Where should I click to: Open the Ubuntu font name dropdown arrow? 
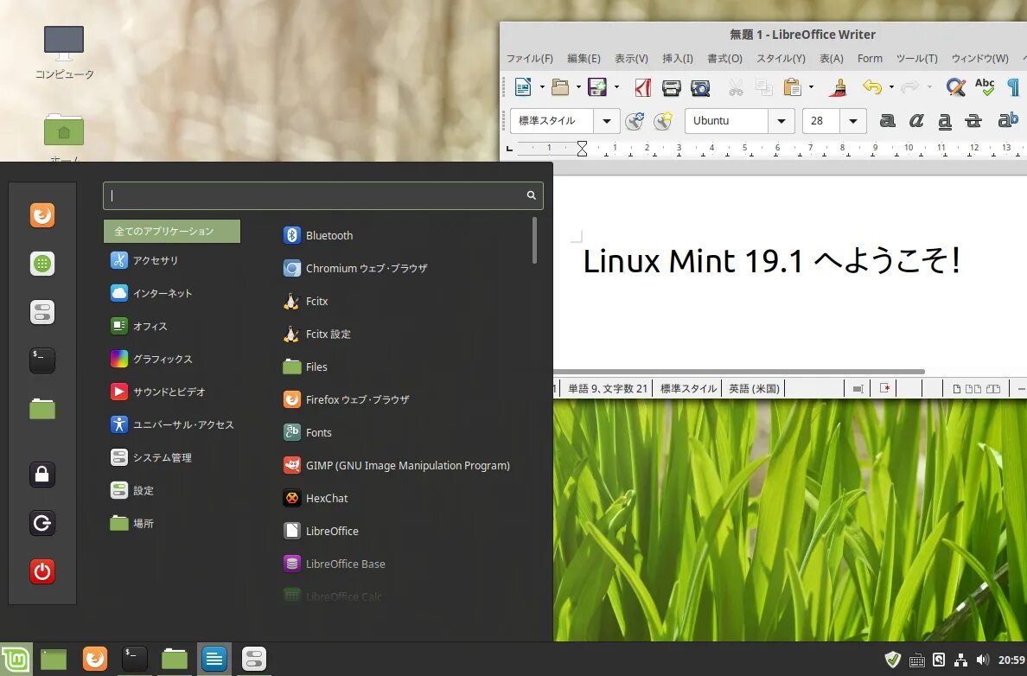(x=781, y=121)
